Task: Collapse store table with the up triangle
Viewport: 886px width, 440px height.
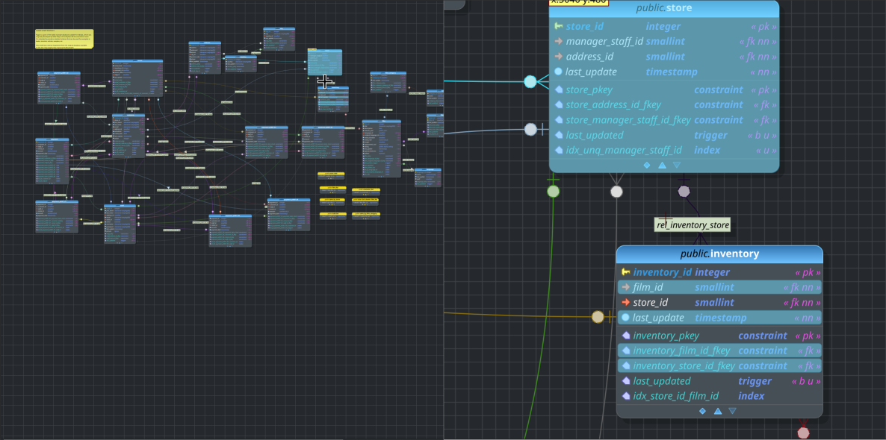Action: point(662,165)
